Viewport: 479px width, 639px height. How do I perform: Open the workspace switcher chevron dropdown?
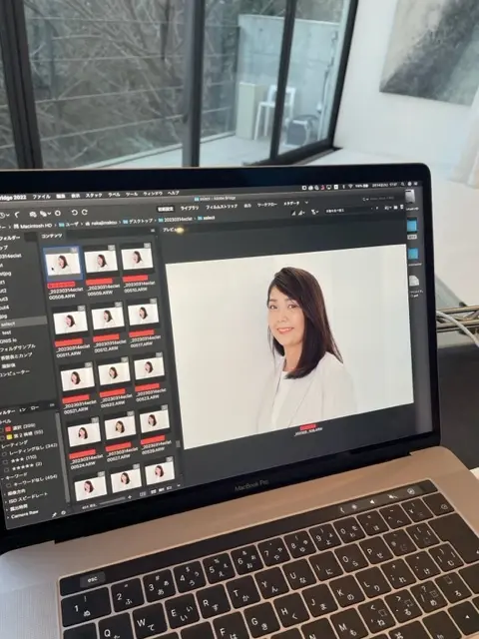[306, 203]
